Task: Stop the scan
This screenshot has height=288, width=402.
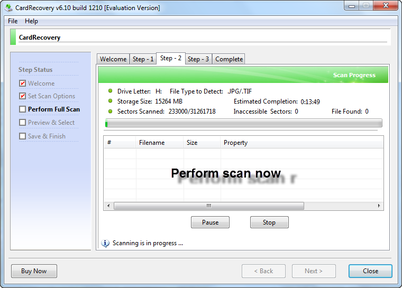Action: tap(269, 222)
